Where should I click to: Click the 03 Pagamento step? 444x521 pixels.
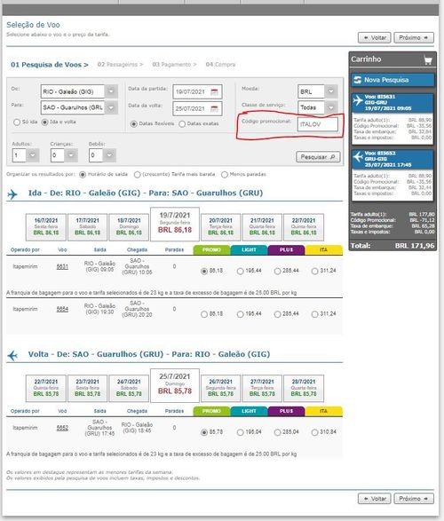[174, 65]
